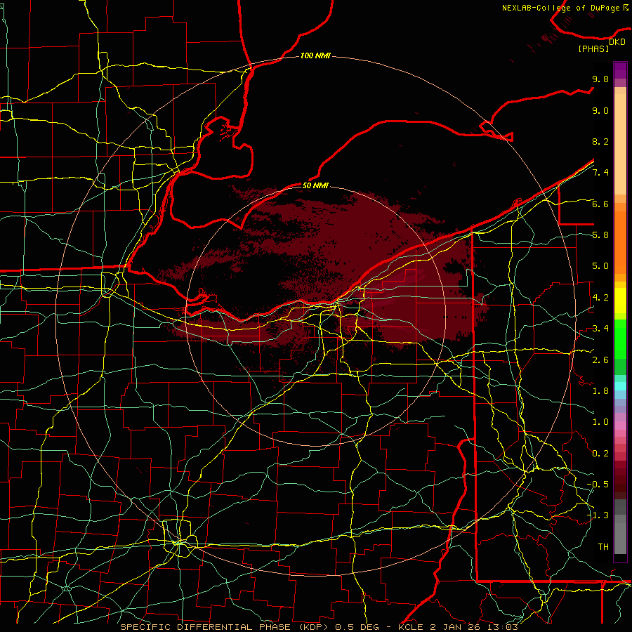Screen dimensions: 632x632
Task: Pick the pink color scale segment
Action: click(x=620, y=426)
